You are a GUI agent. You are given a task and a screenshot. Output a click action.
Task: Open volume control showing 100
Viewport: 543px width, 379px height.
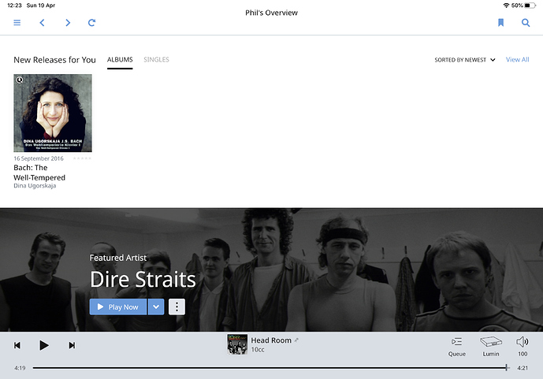(x=523, y=347)
